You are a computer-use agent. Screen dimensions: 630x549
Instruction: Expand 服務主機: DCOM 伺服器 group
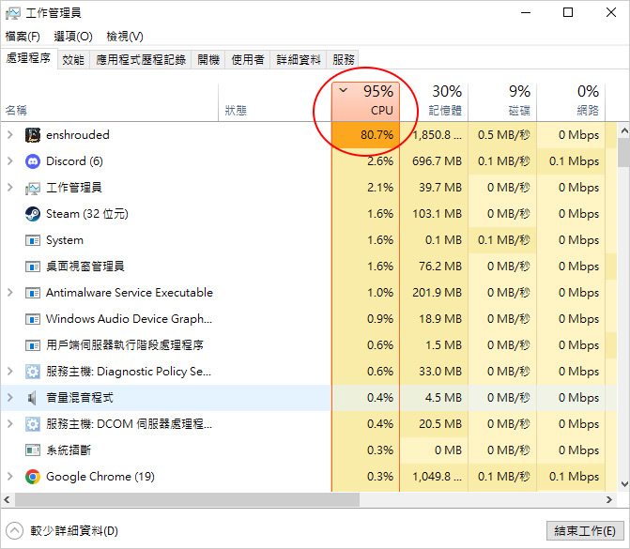(10, 424)
